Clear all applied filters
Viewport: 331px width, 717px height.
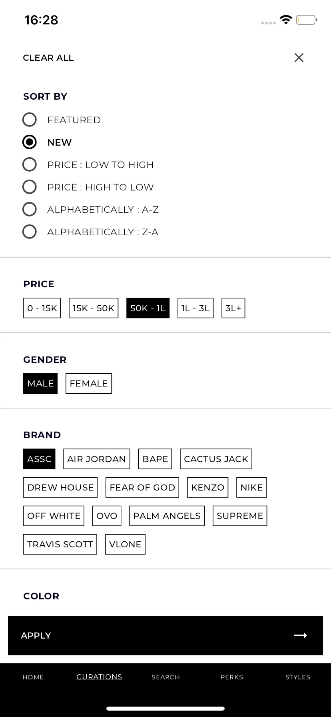[x=48, y=58]
